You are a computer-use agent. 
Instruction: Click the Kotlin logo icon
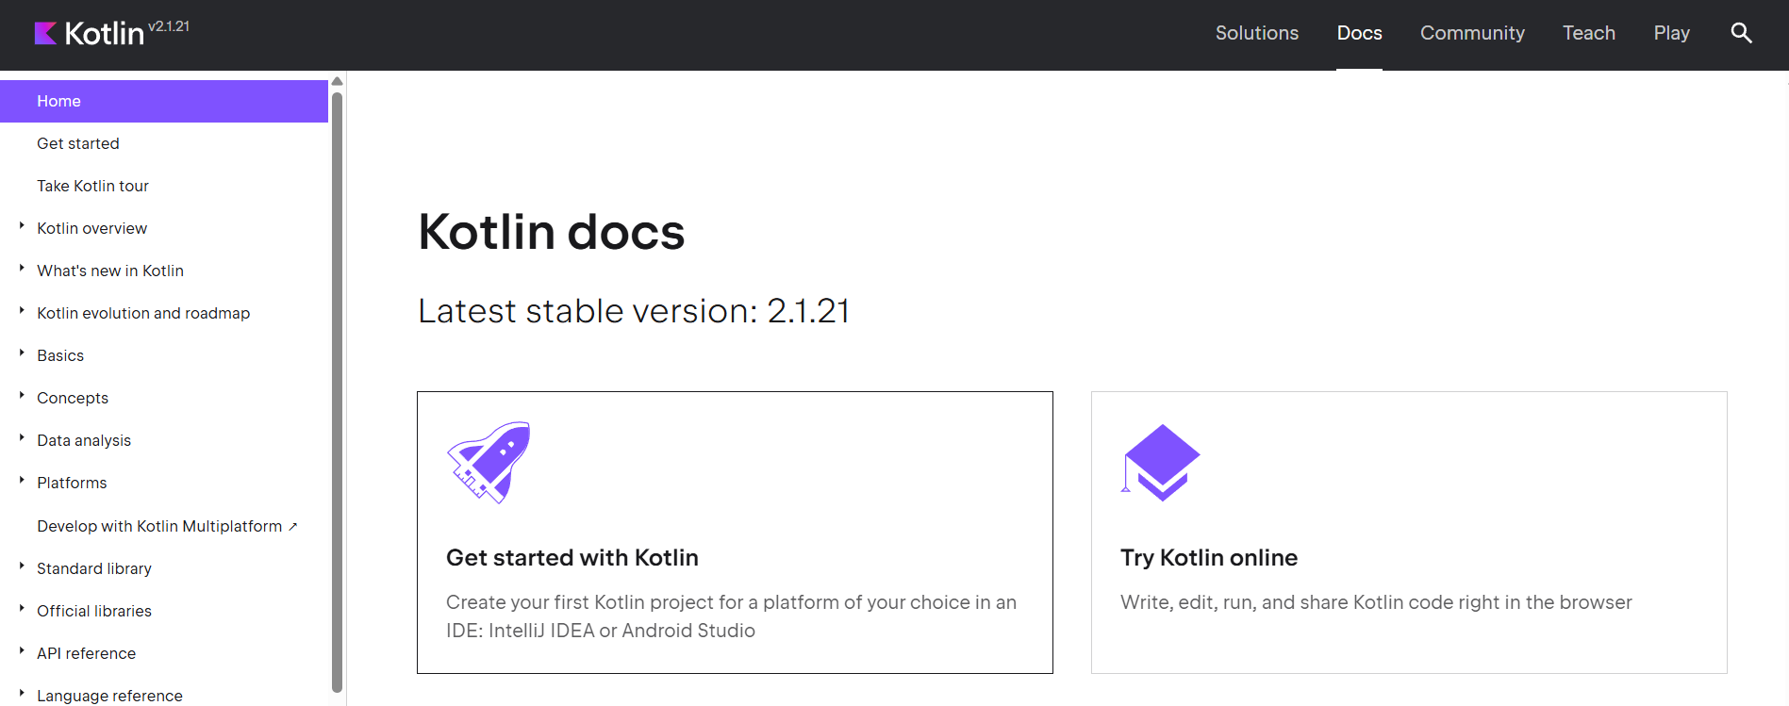(45, 34)
